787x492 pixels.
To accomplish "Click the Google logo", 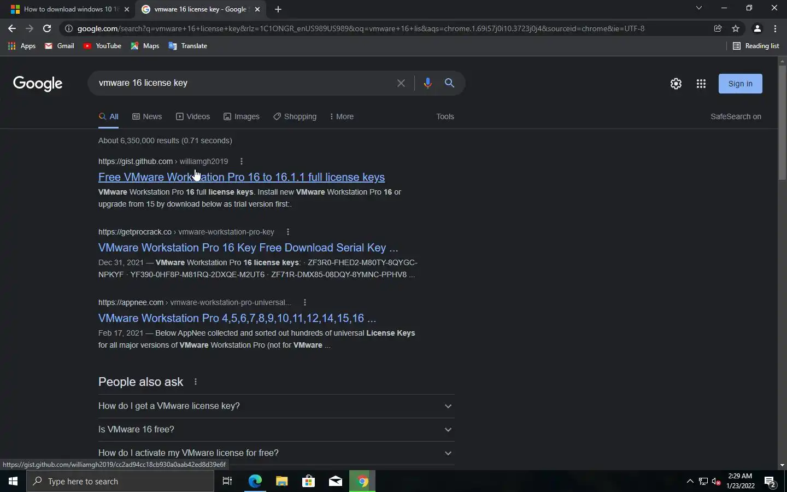I will point(38,84).
